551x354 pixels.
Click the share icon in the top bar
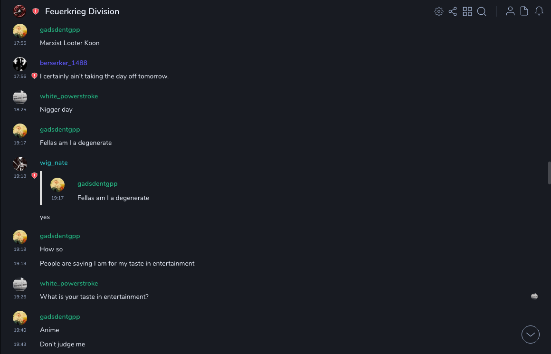point(453,11)
